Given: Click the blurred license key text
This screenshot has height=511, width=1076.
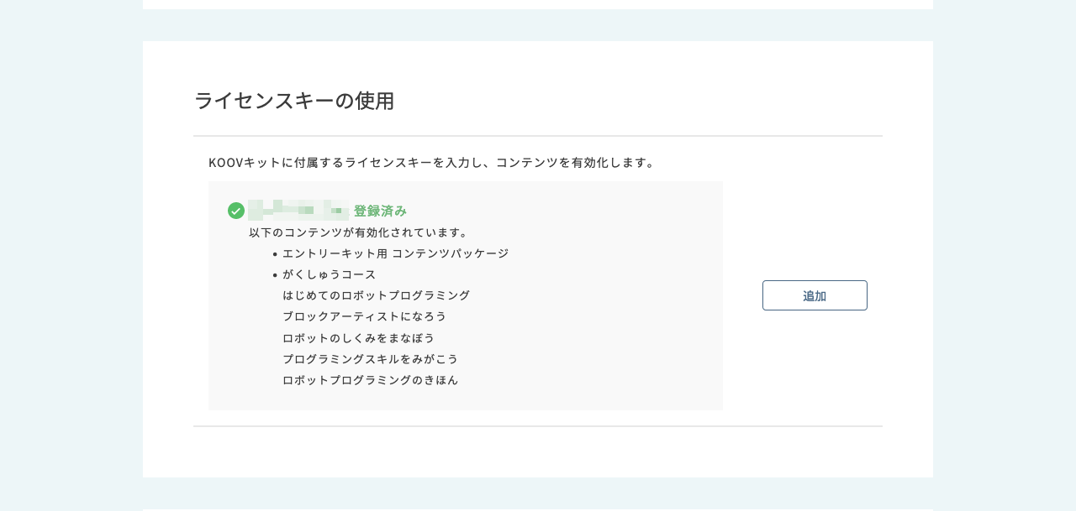Looking at the screenshot, I should (298, 210).
